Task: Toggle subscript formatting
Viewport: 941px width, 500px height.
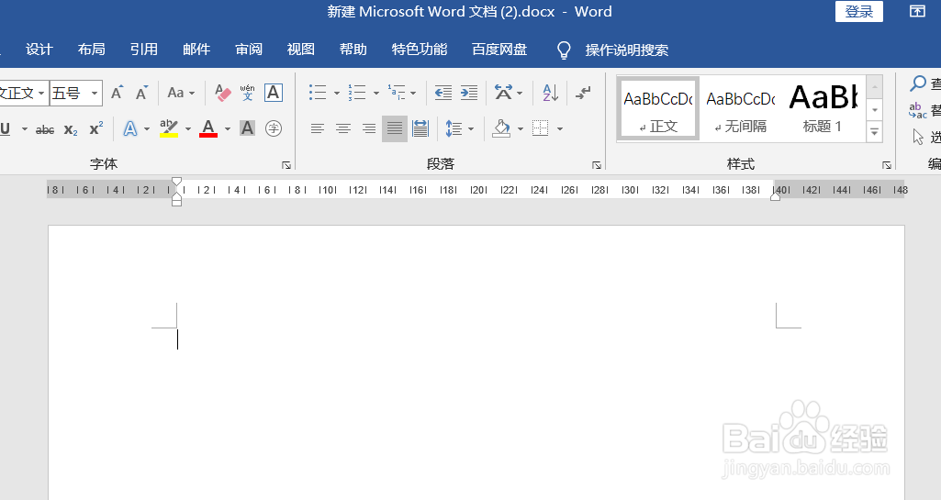Action: pos(71,128)
